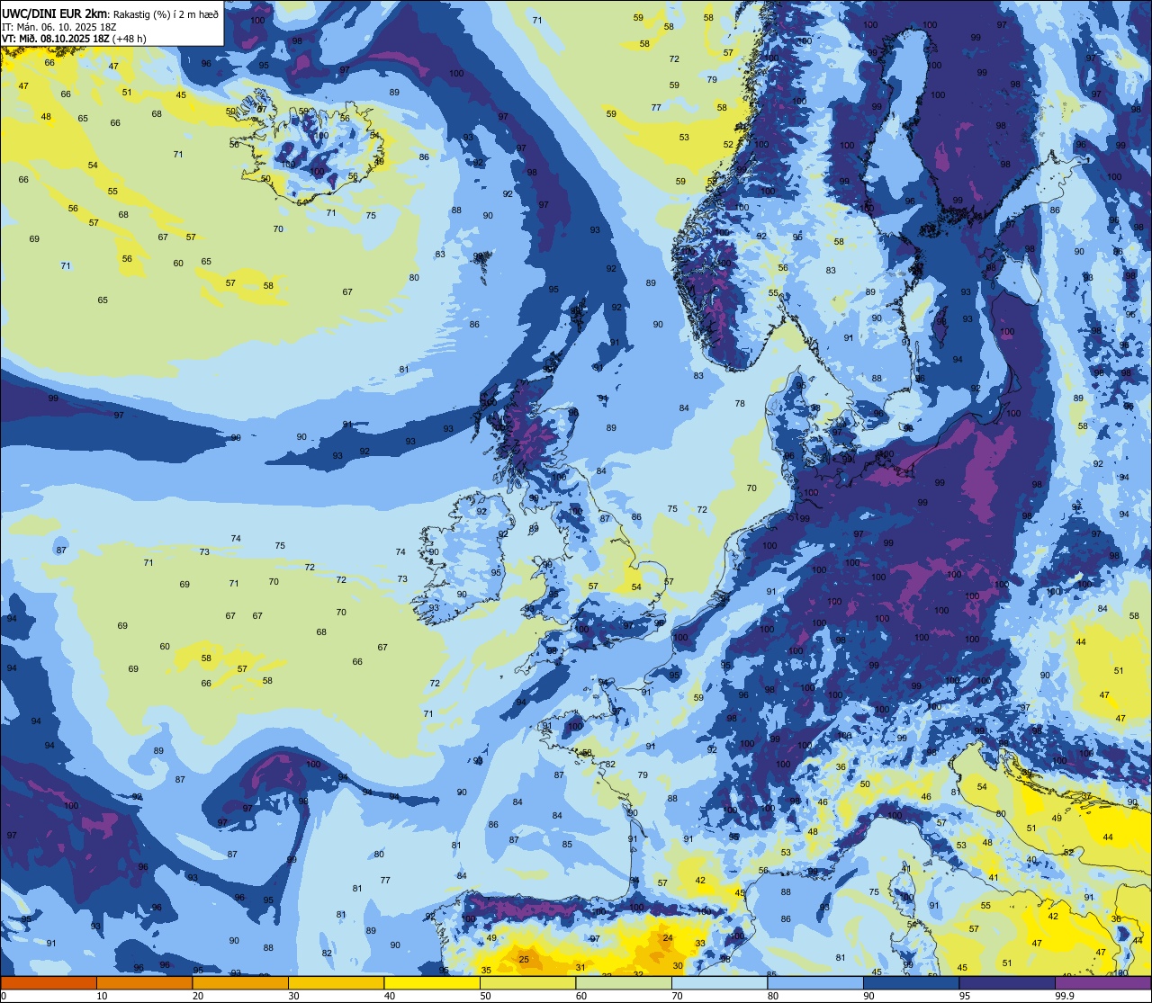Click the legend tick label '10'
Viewport: 1152px width, 1003px height.
[102, 996]
